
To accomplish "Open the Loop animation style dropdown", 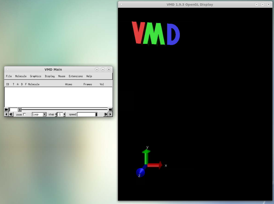I will coord(39,114).
